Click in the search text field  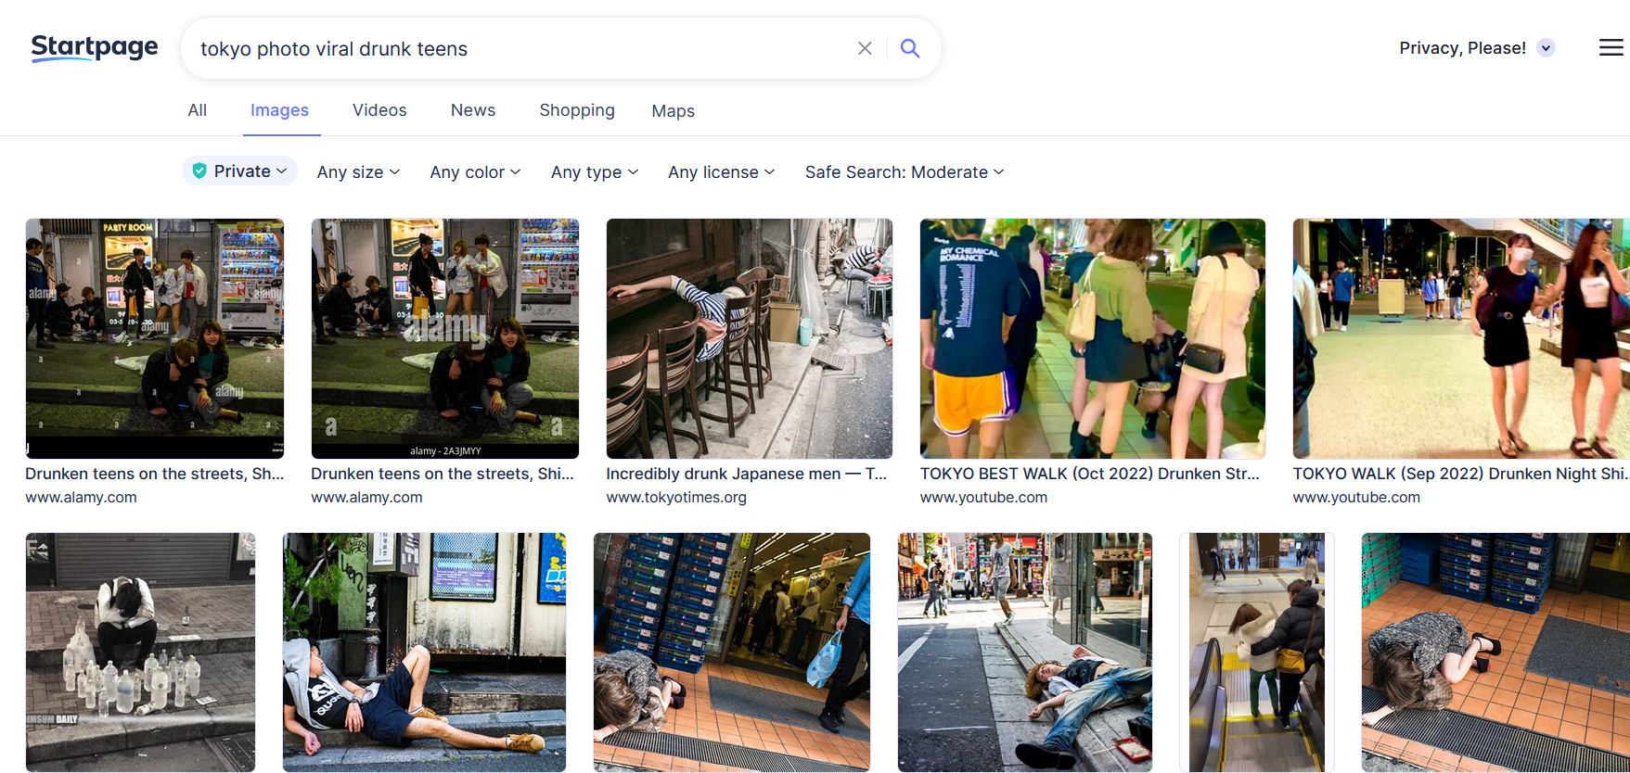520,48
